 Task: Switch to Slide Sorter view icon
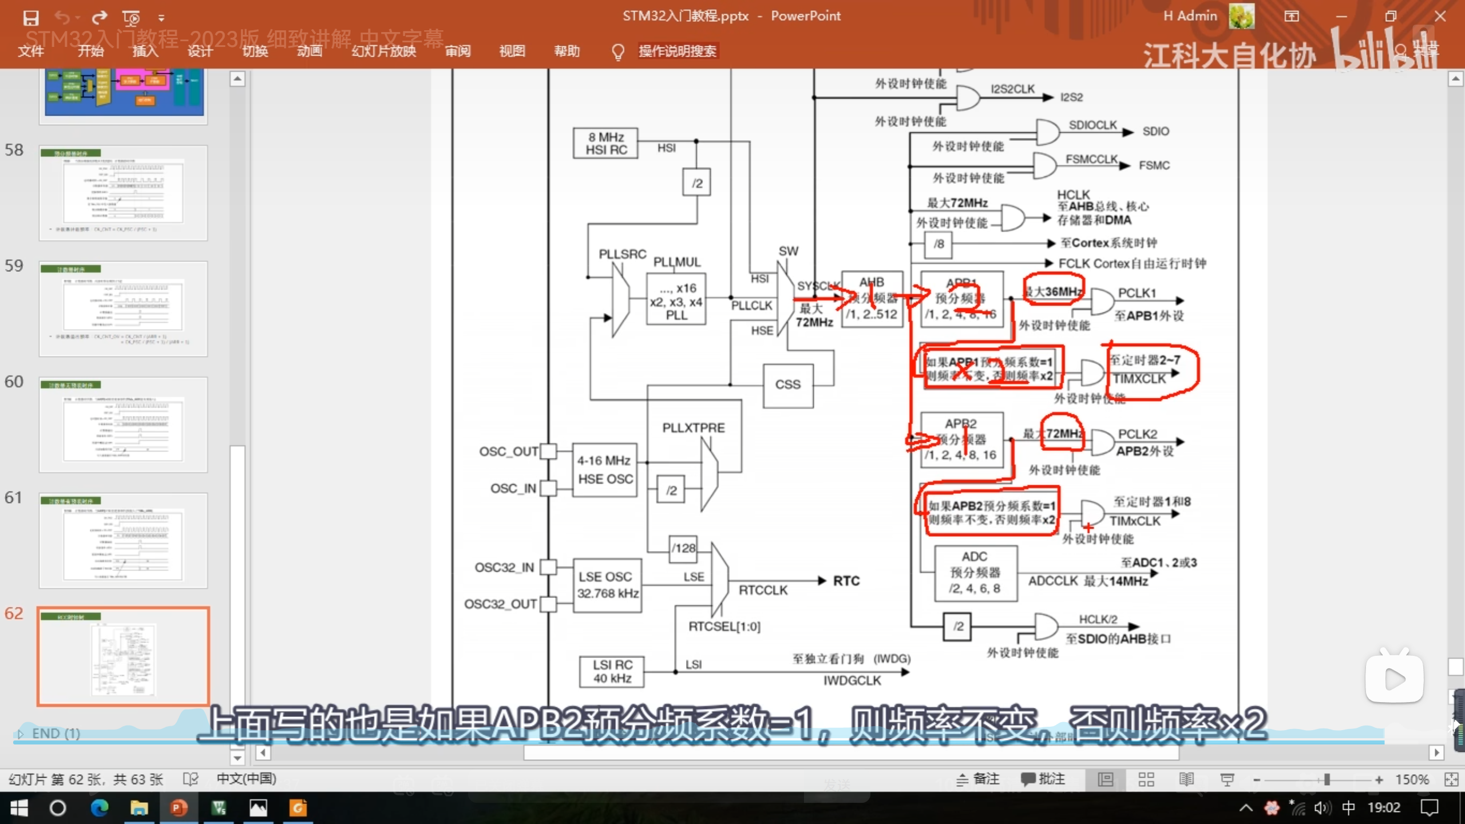click(x=1146, y=779)
